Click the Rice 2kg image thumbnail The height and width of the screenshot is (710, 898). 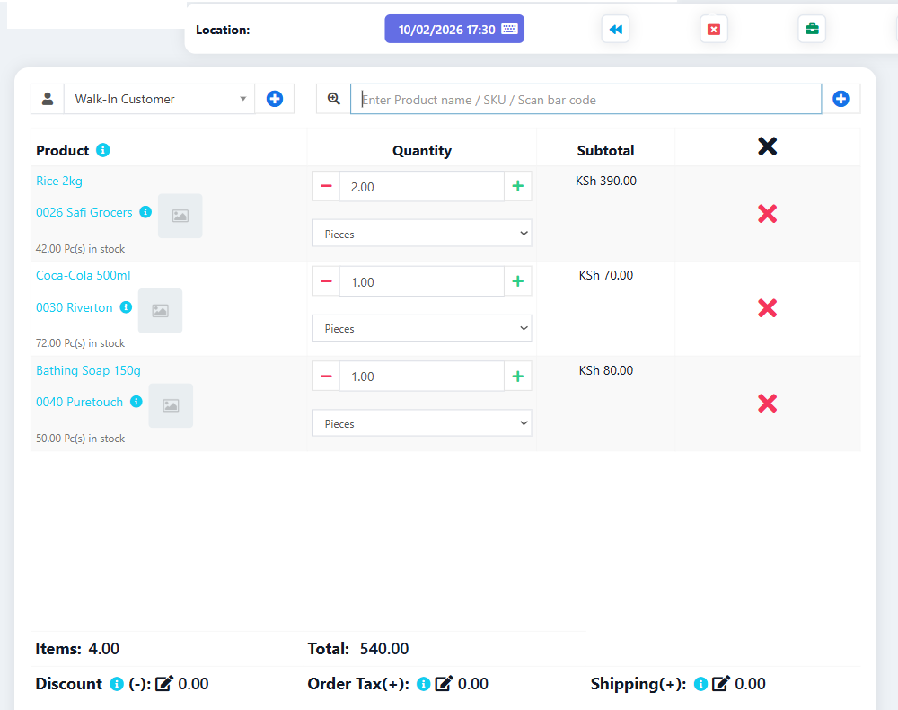coord(180,216)
